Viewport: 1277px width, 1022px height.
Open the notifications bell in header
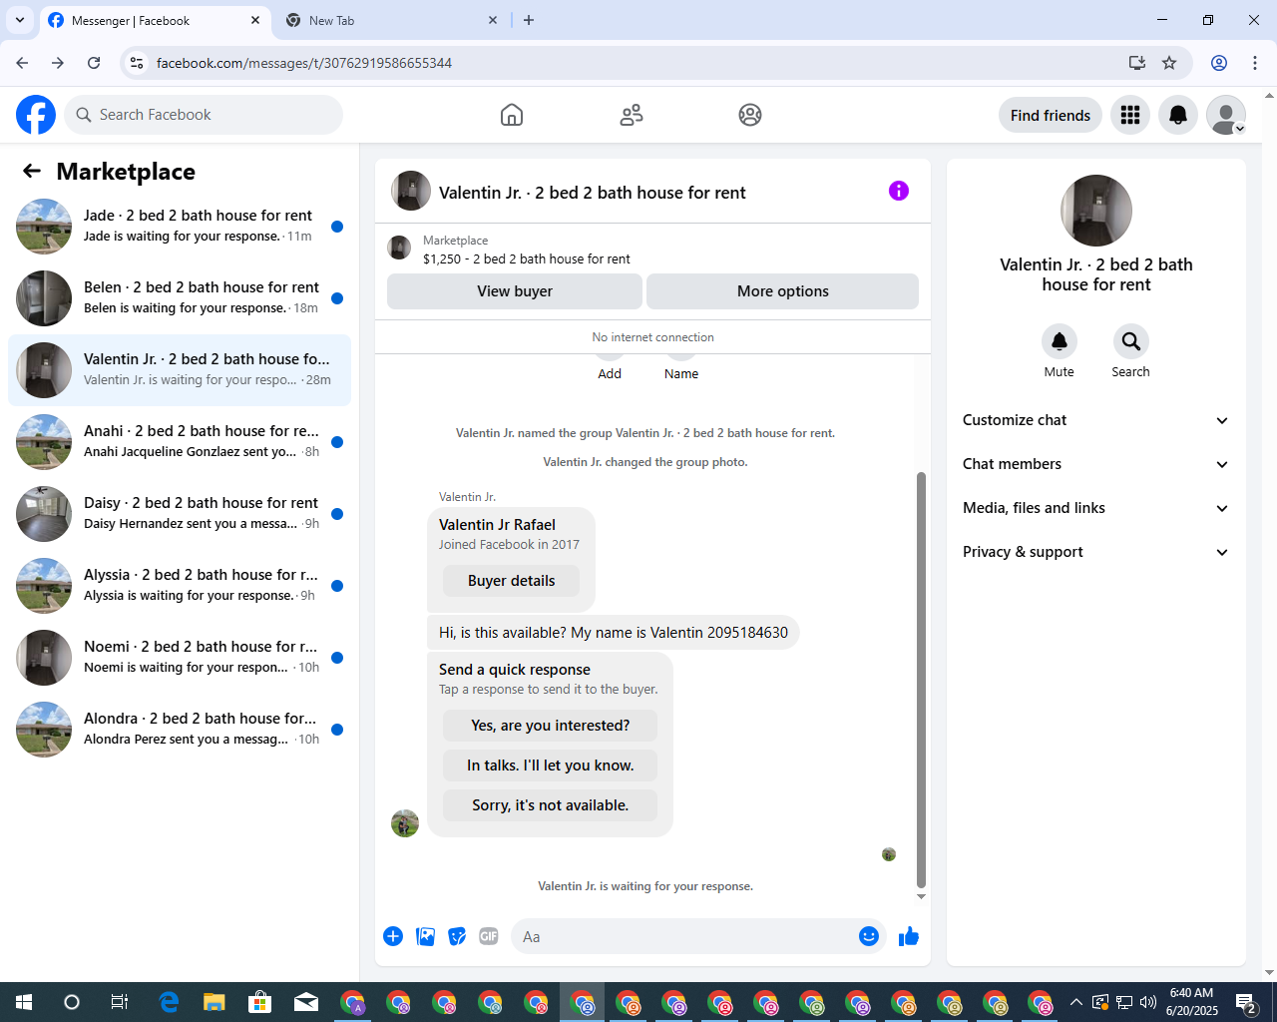1178,115
